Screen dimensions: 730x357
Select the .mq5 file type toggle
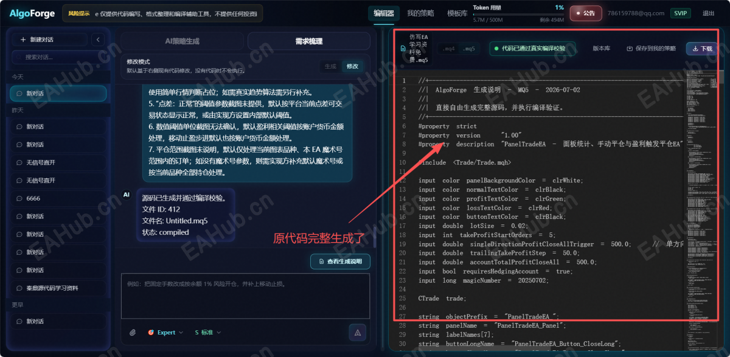point(468,49)
